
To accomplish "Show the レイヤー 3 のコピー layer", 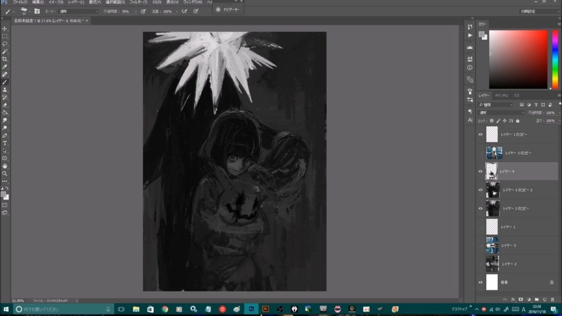I will pyautogui.click(x=480, y=153).
